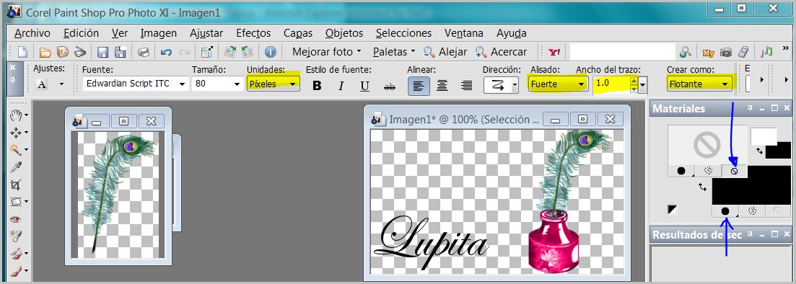The height and width of the screenshot is (284, 796).
Task: Click the Yahoo Y! icon
Action: 554,52
